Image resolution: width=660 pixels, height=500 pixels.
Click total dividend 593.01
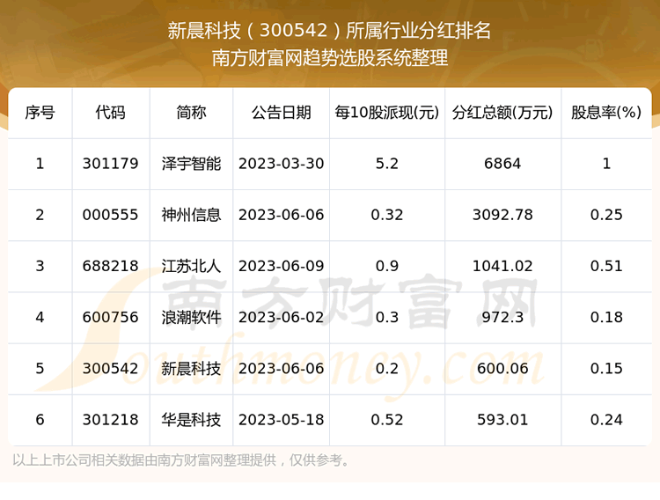[x=502, y=420]
